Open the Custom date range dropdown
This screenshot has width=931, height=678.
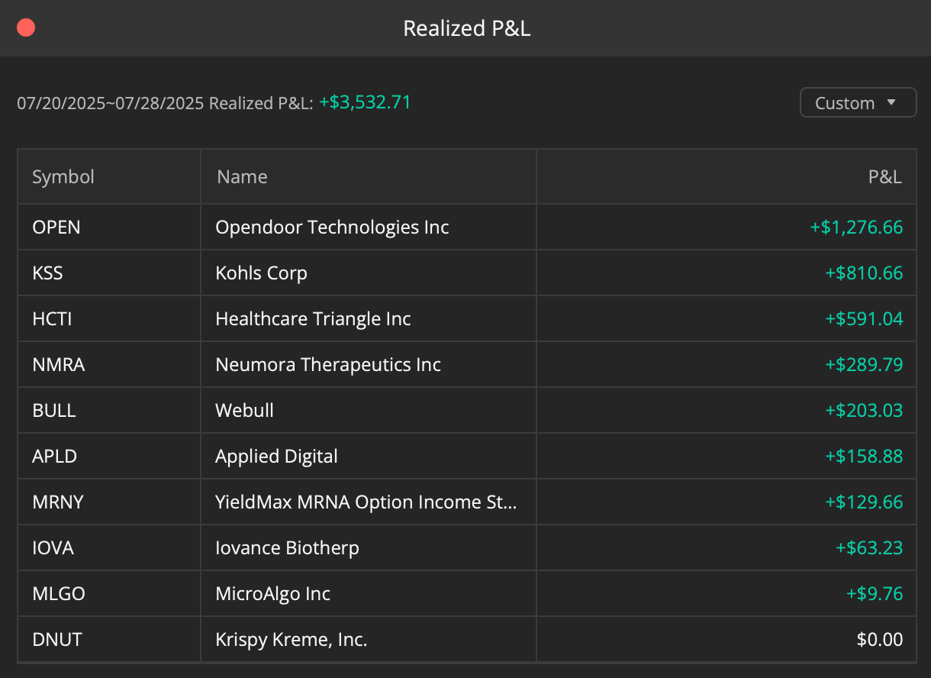(x=858, y=103)
